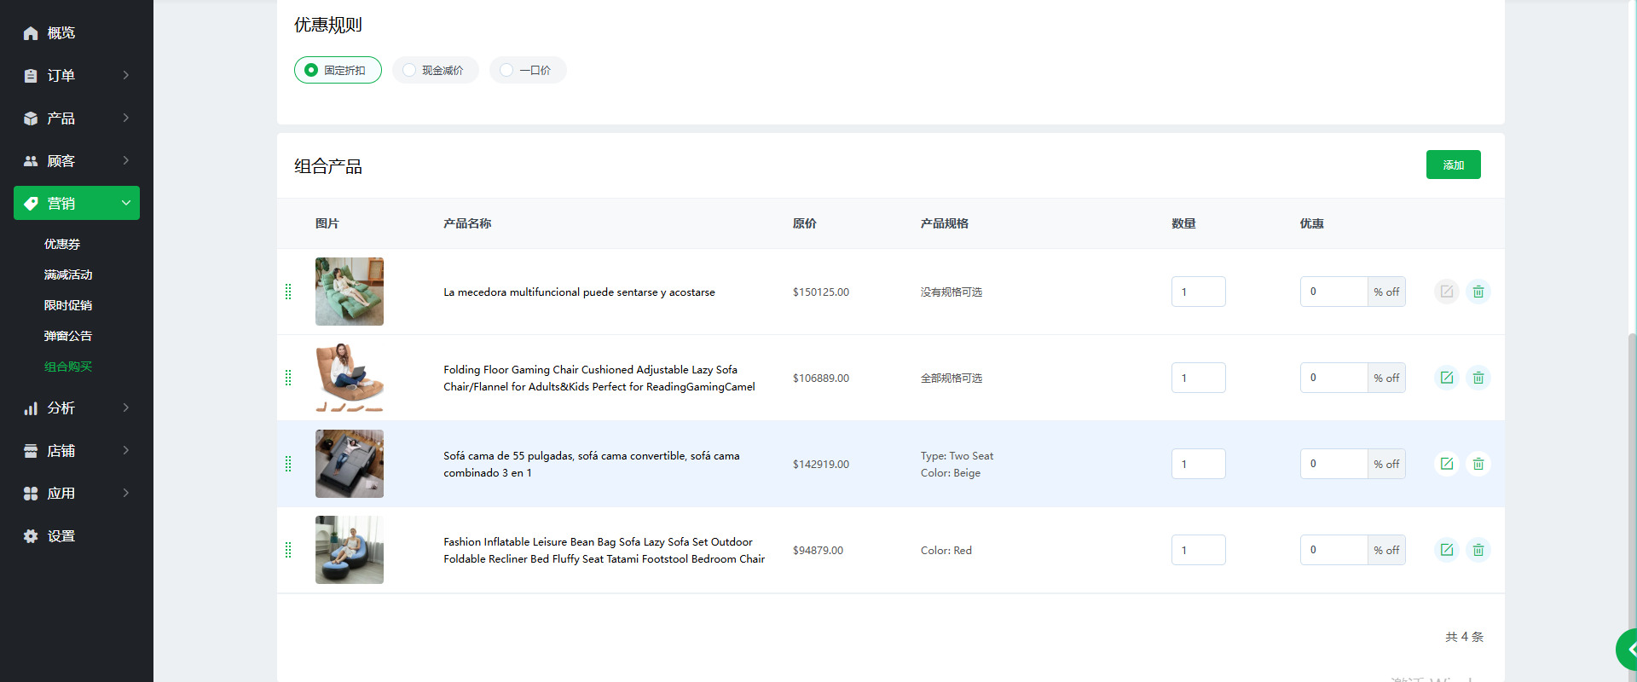Delete the La mecedora multifuncional product row
This screenshot has height=682, width=1637.
[x=1478, y=292]
